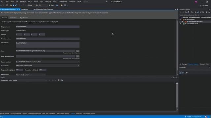Click the Output panel auto-hide pin

point(175,77)
